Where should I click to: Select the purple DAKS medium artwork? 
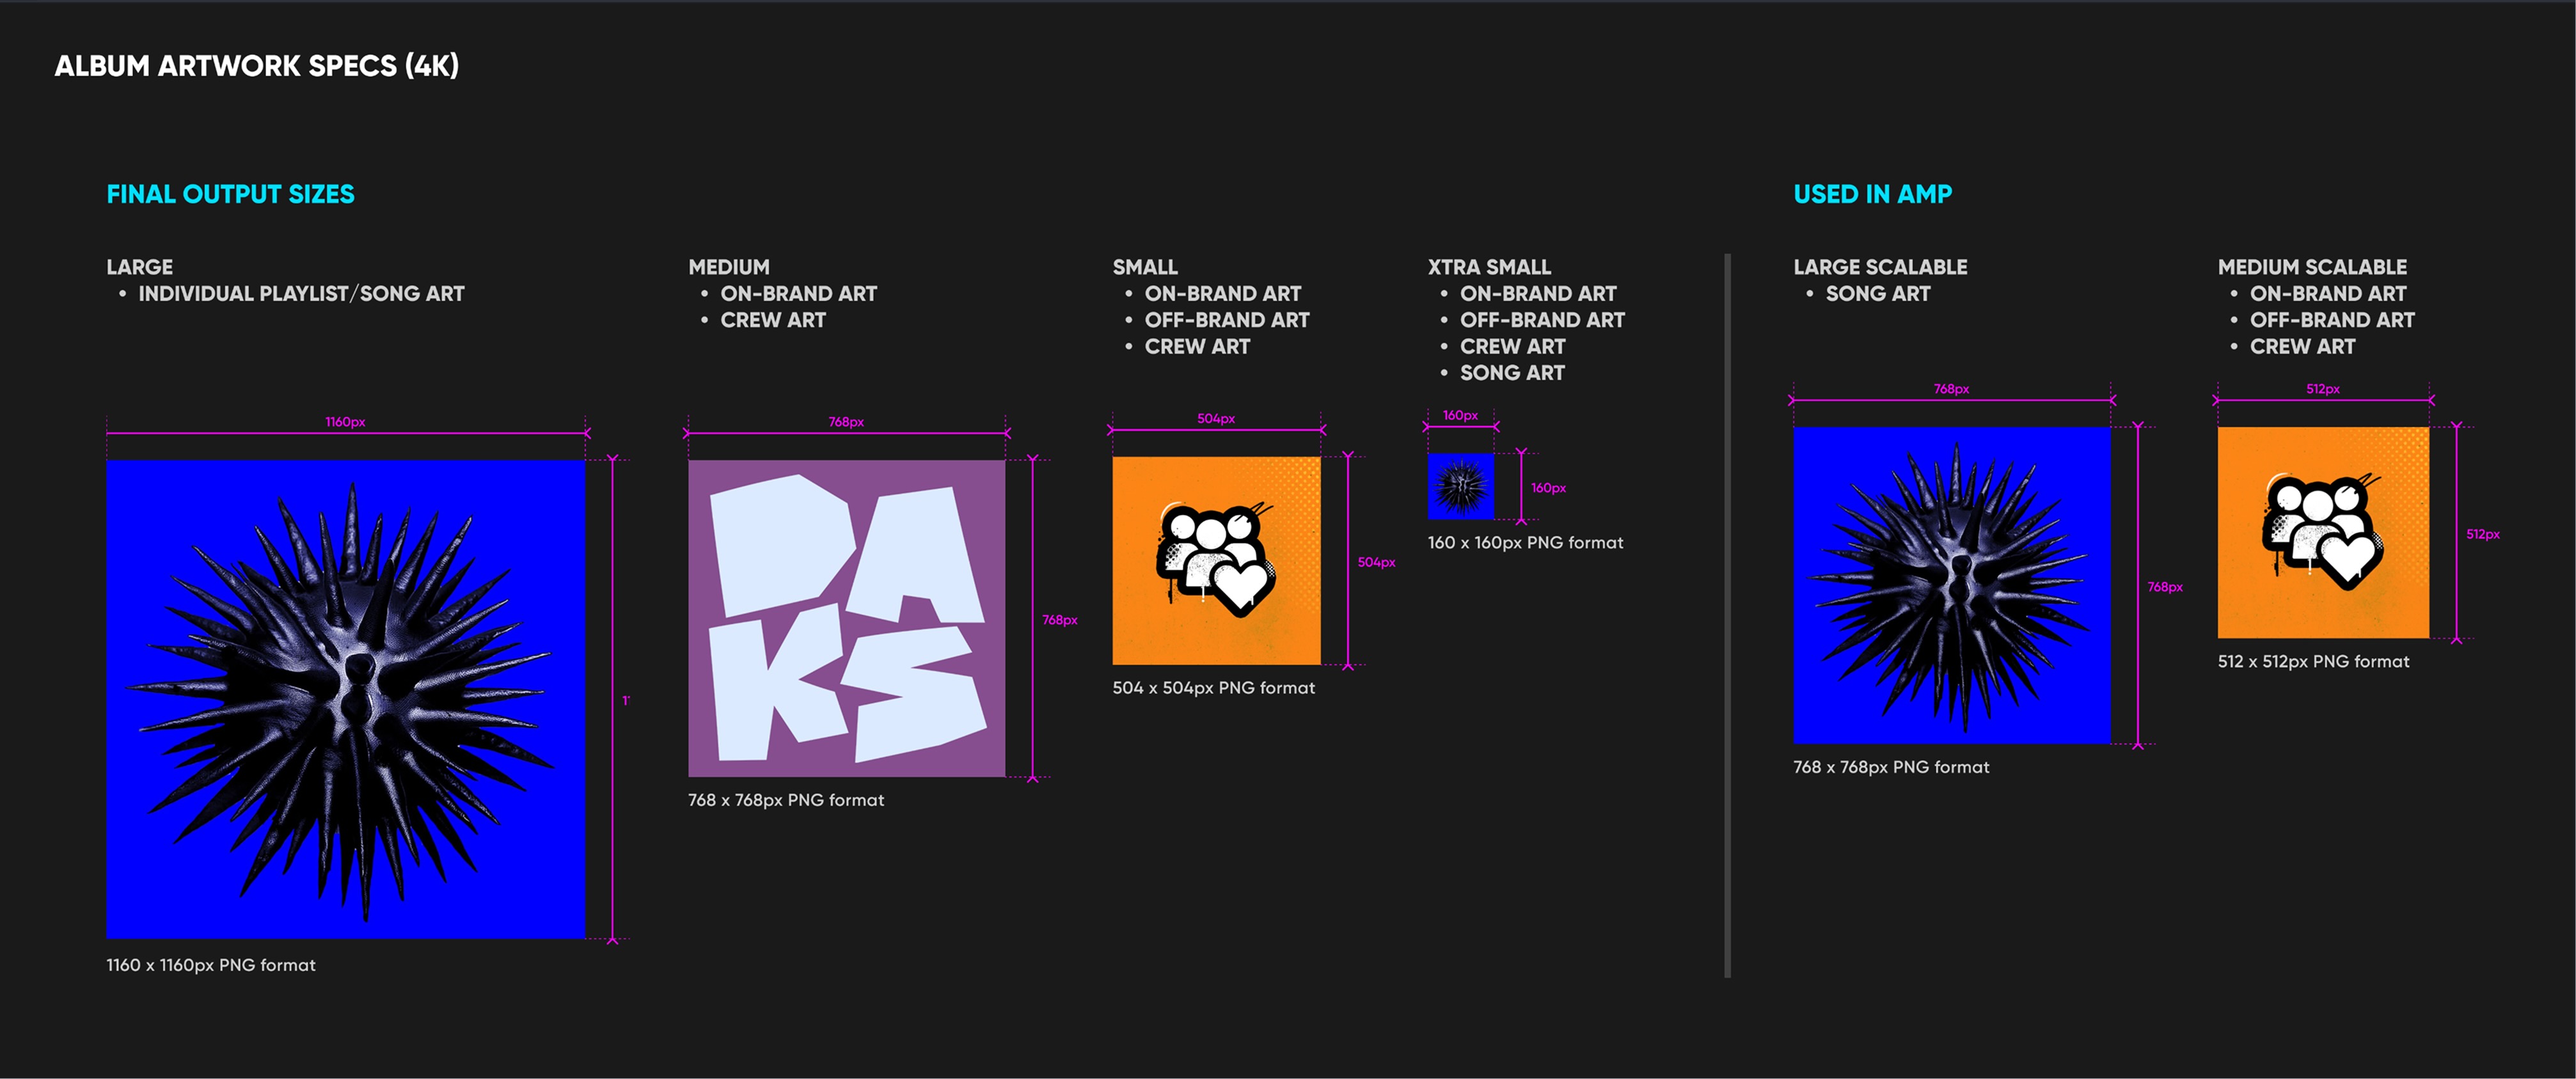point(846,618)
